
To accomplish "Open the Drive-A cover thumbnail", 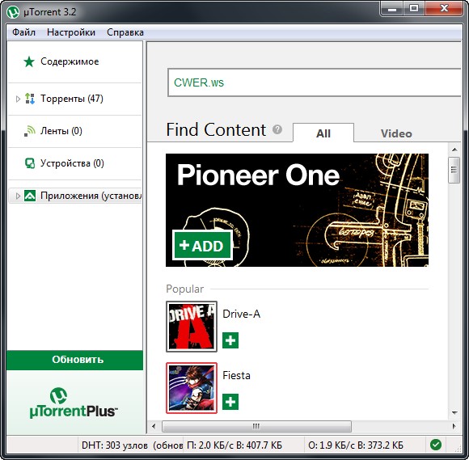I will click(x=192, y=327).
